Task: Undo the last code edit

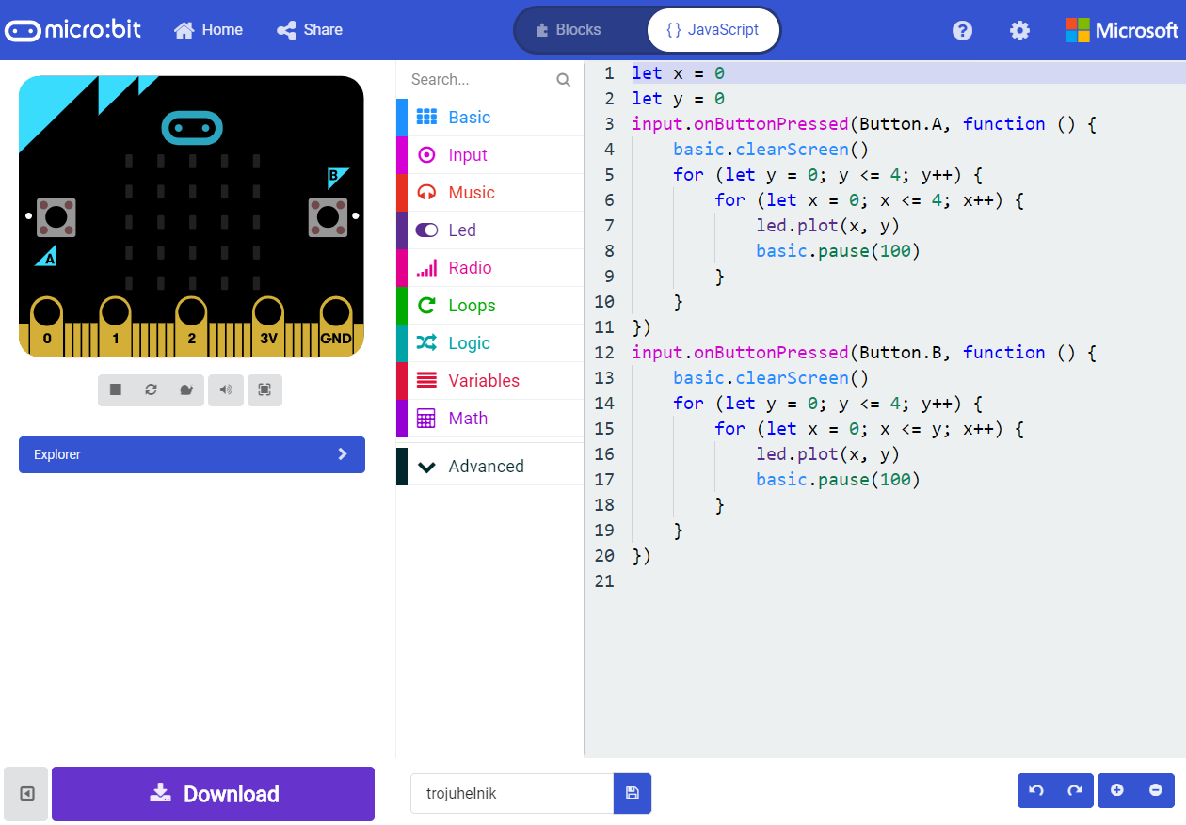Action: tap(1036, 790)
